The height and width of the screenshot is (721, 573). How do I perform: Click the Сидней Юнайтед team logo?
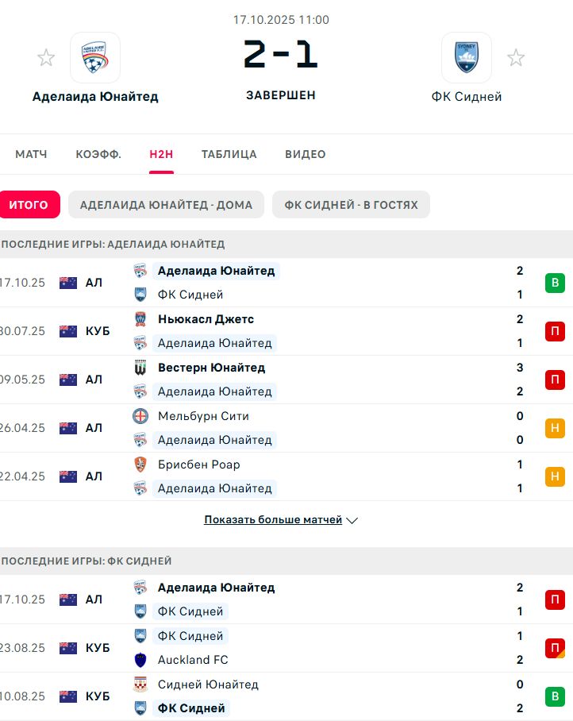(140, 684)
